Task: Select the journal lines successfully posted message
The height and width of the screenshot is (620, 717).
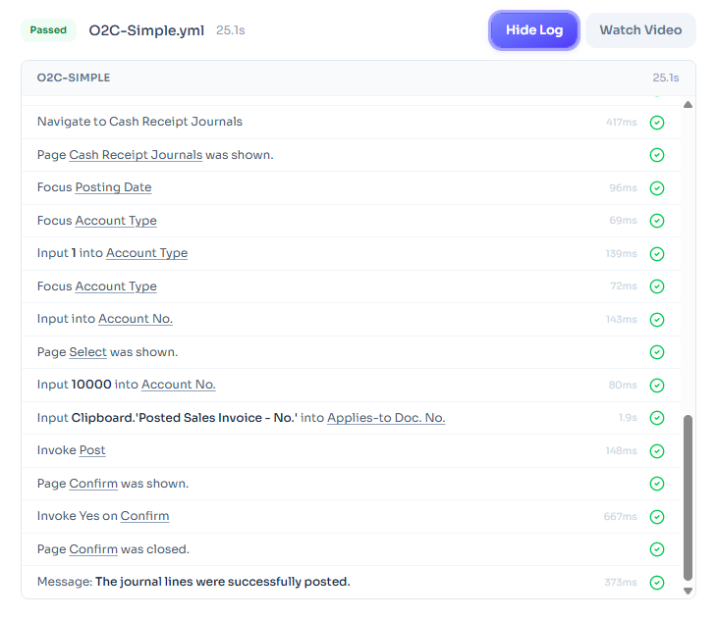Action: [223, 582]
